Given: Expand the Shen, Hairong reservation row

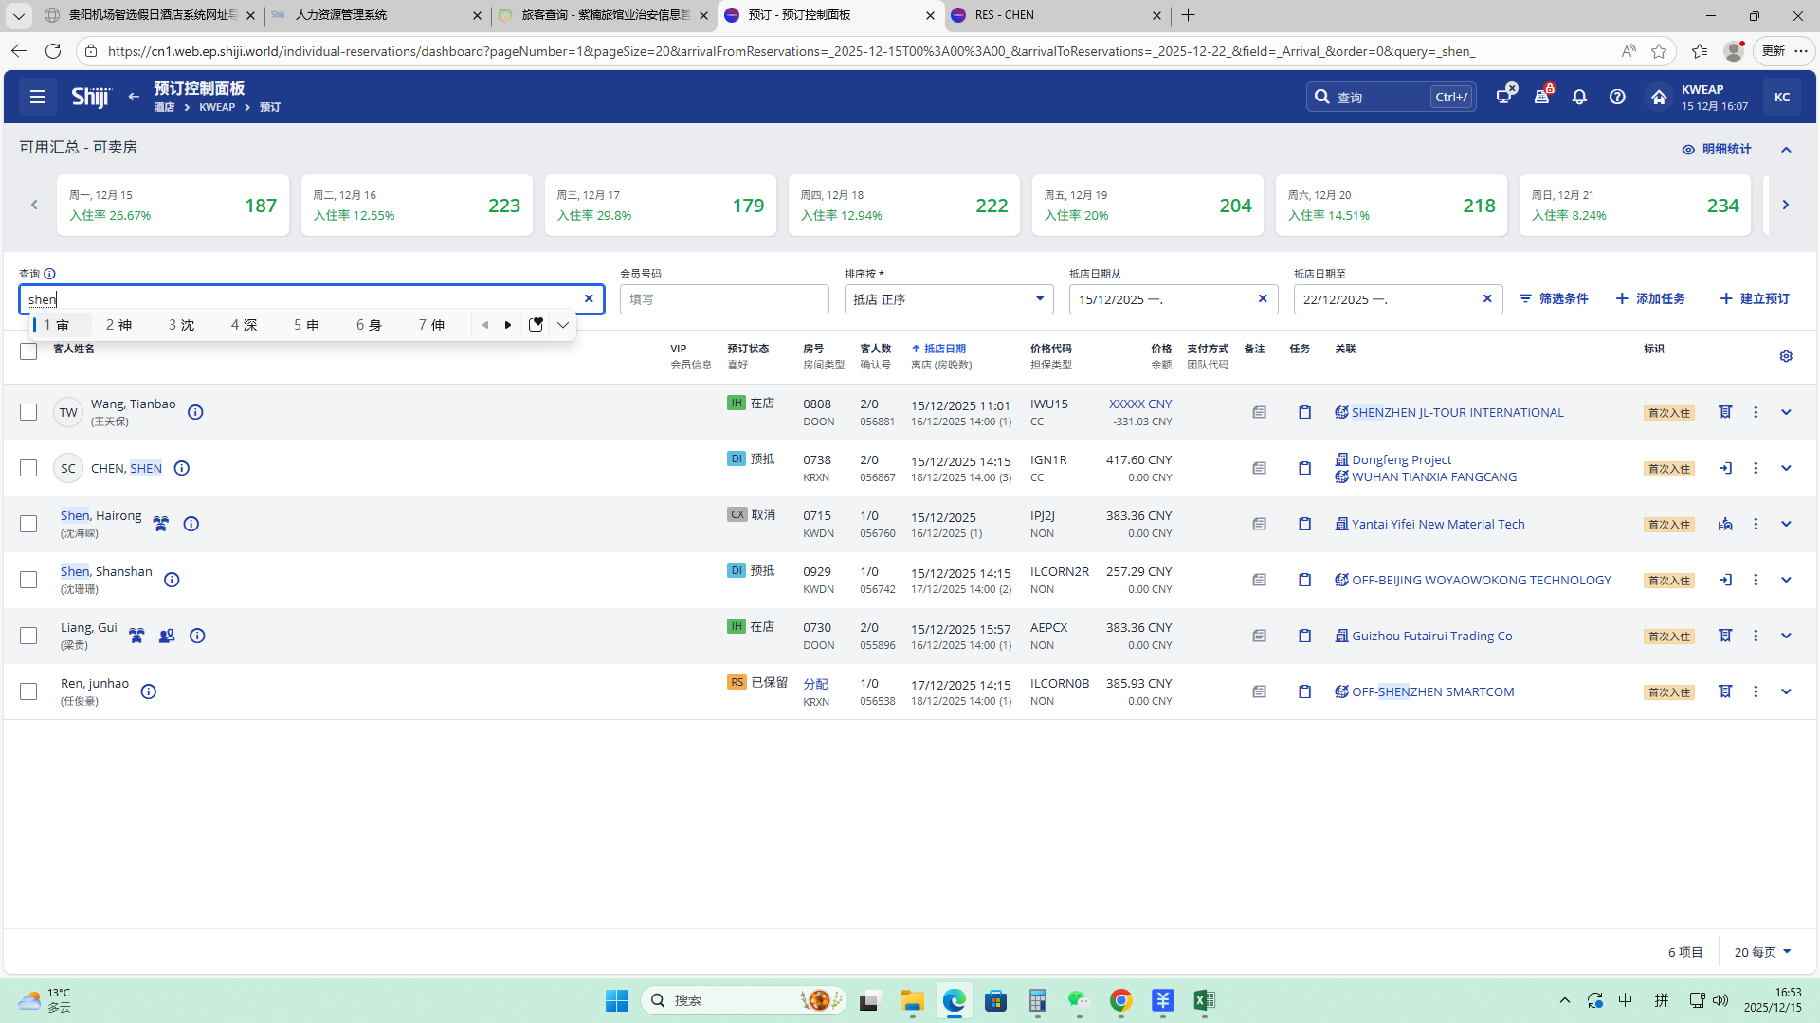Looking at the screenshot, I should click(x=1786, y=524).
